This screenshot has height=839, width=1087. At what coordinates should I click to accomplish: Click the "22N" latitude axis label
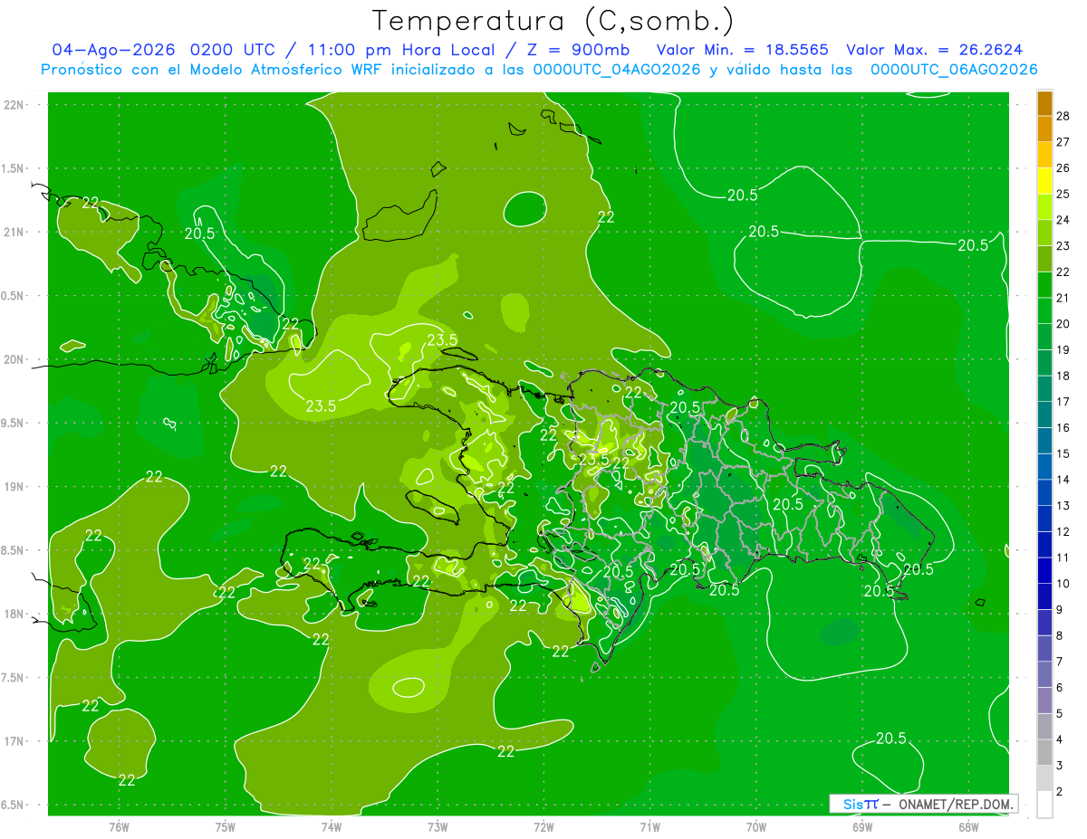(x=14, y=105)
